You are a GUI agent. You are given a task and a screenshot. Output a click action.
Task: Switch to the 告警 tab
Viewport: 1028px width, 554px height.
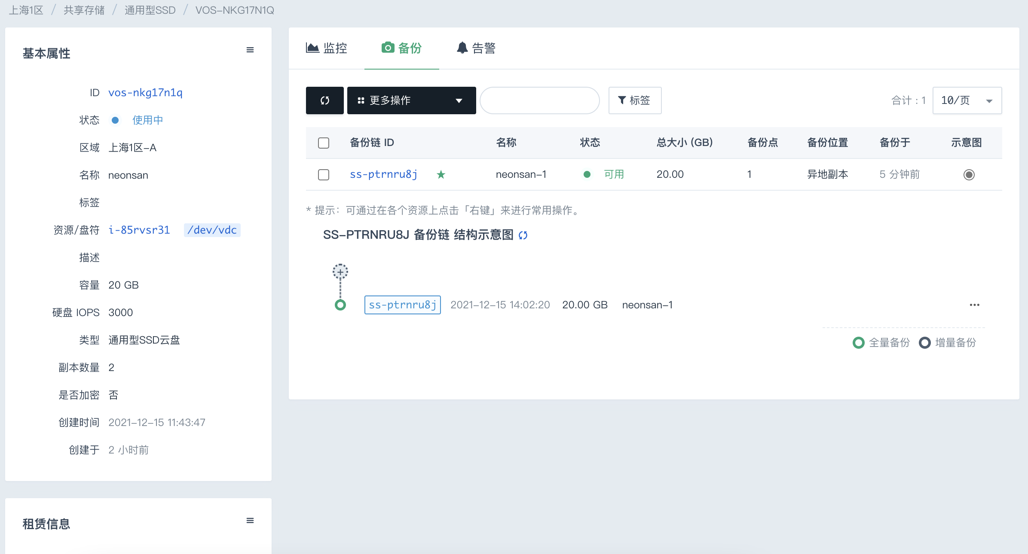[x=476, y=48]
